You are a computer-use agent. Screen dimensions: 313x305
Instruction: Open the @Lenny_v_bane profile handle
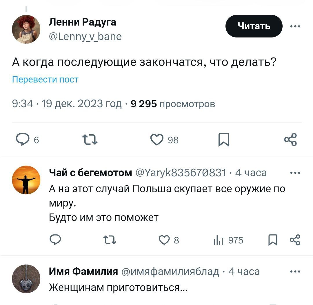click(x=85, y=37)
